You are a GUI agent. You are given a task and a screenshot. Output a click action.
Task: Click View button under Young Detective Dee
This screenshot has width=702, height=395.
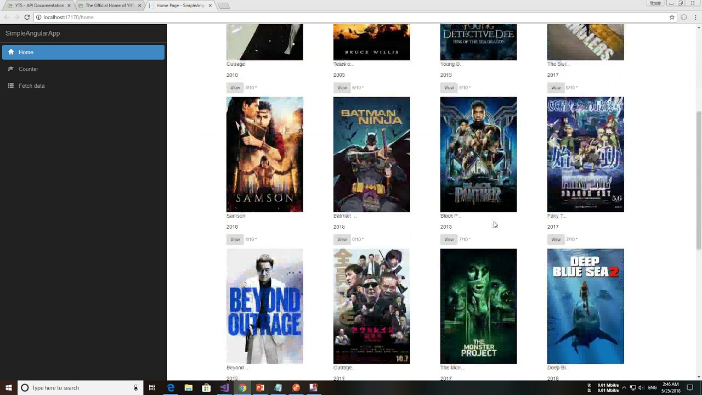[x=449, y=88]
